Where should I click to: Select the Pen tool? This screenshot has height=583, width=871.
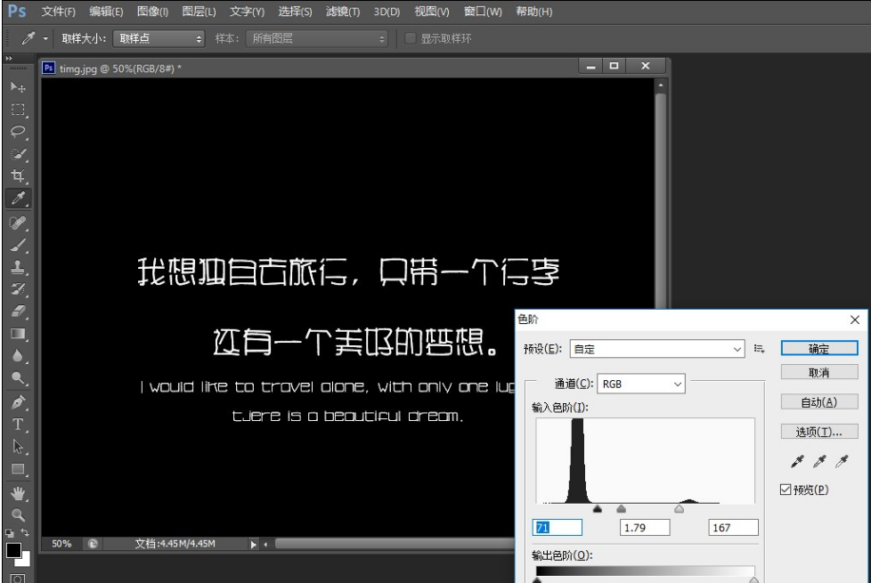(18, 402)
